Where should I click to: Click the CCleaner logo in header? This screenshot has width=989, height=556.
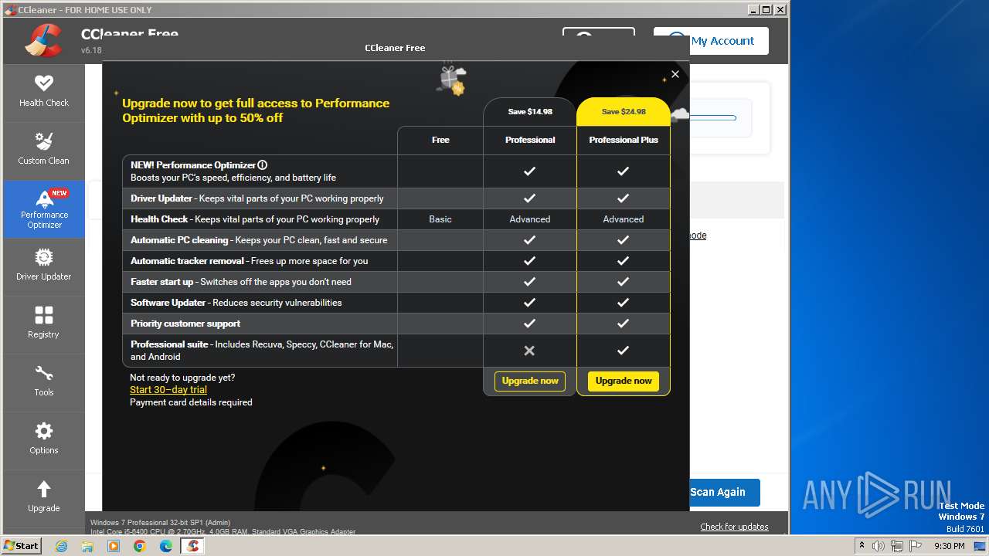click(43, 40)
